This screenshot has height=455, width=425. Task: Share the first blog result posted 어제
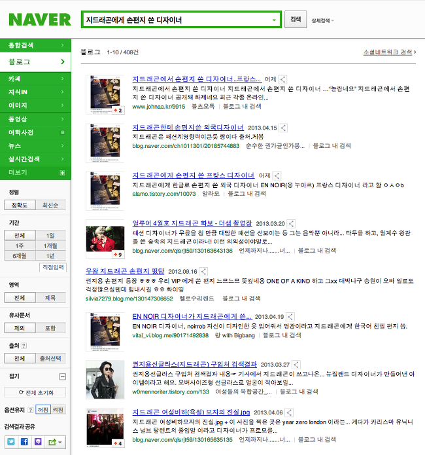282,79
